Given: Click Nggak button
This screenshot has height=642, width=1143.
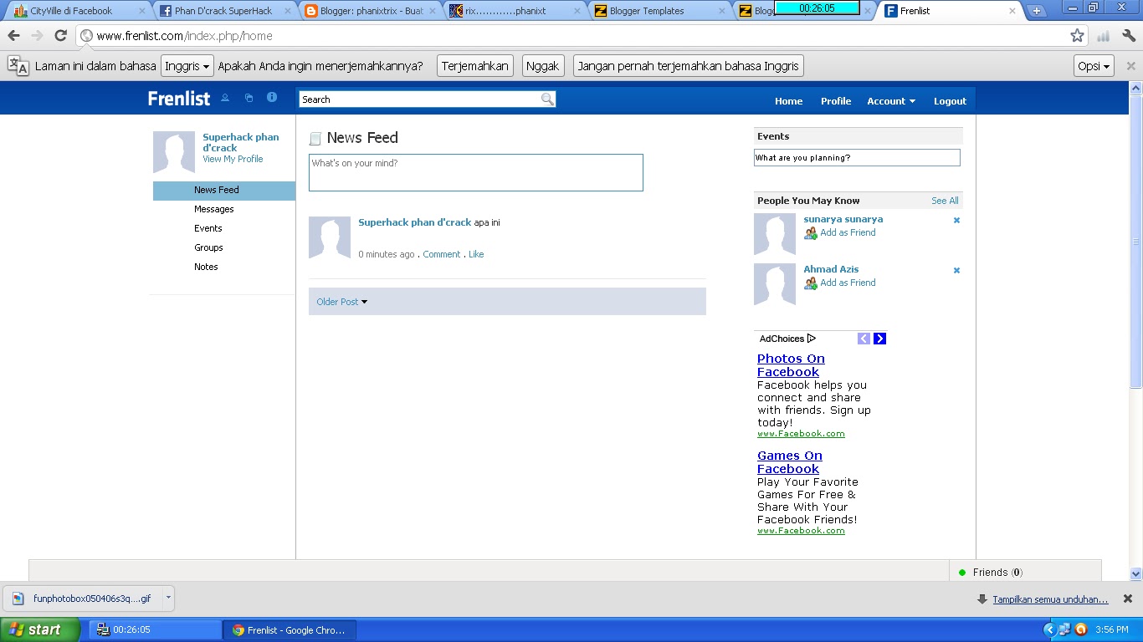Looking at the screenshot, I should [543, 66].
